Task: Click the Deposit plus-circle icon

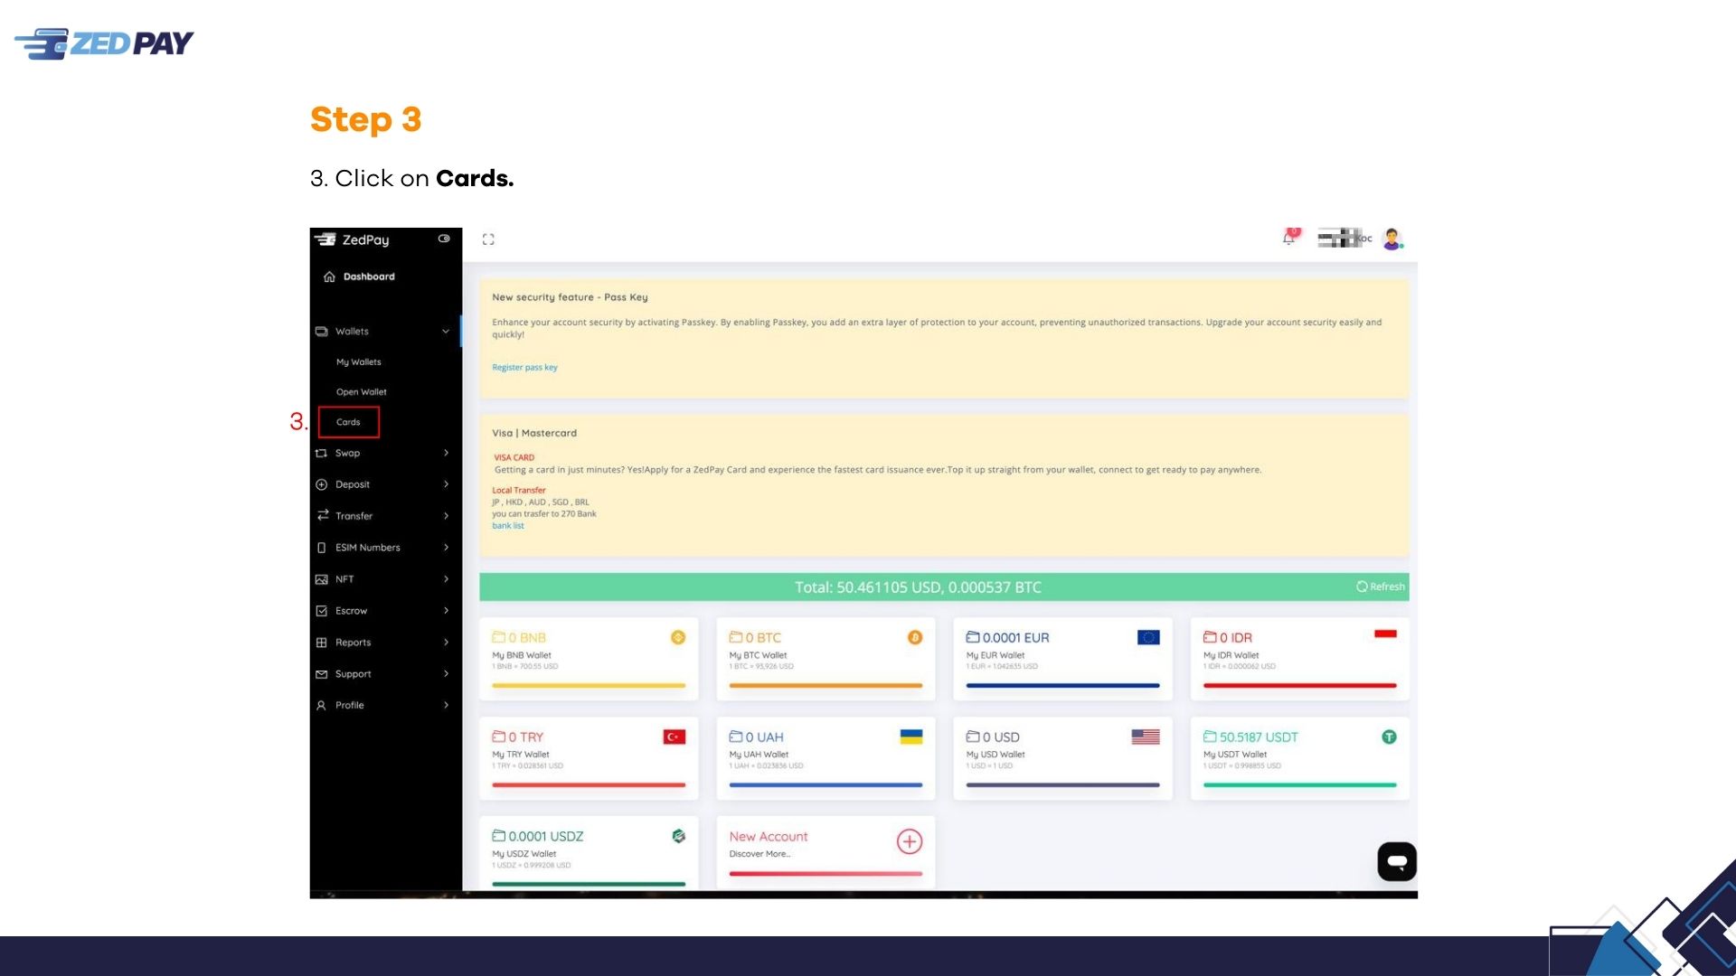Action: pos(321,484)
